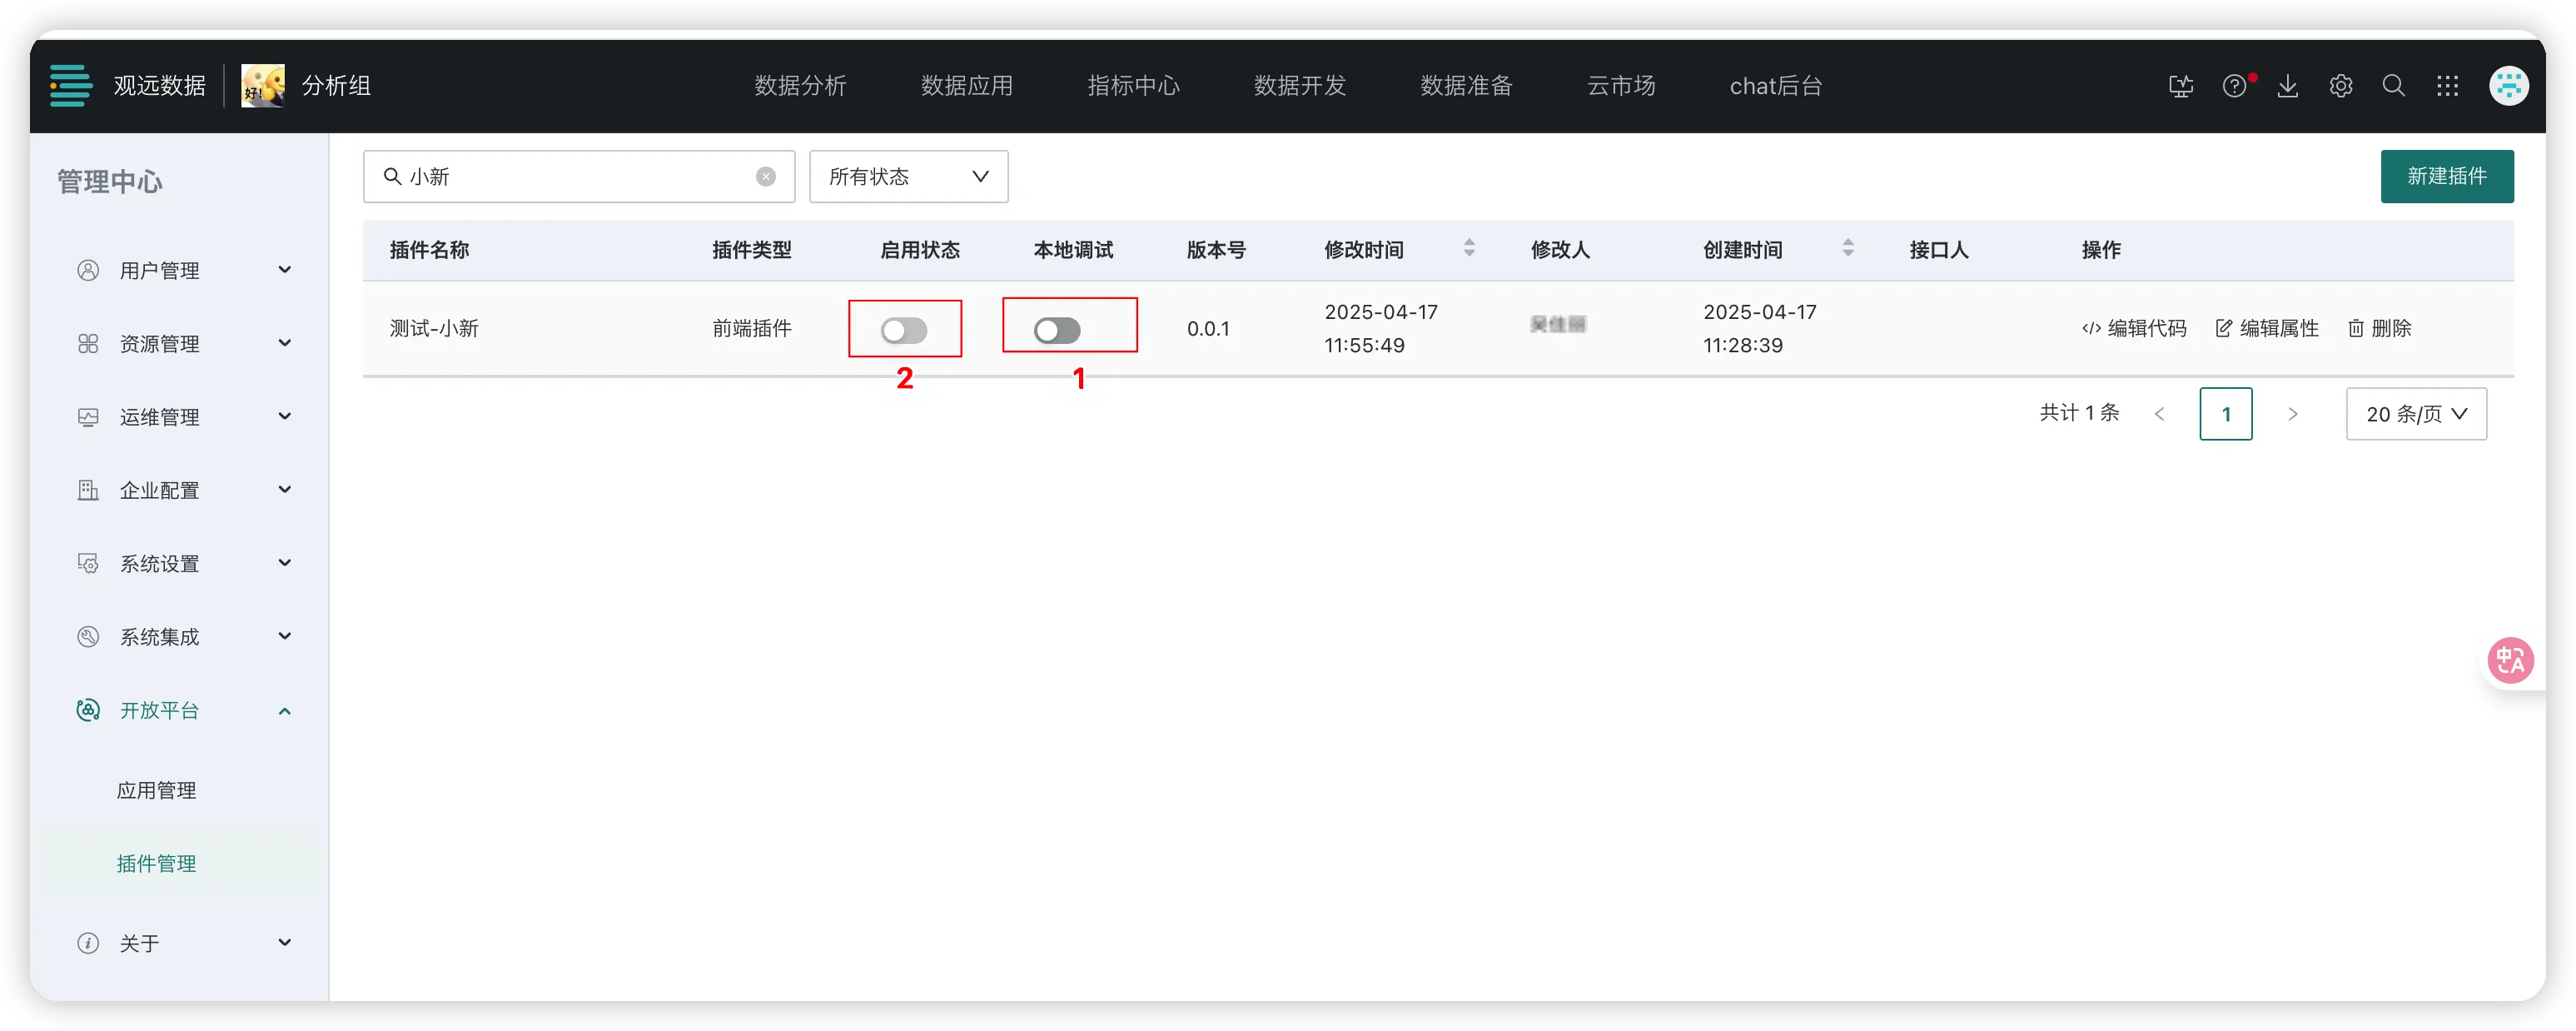Click 删除 for 测试-小新
Viewport: 2576px width, 1031px height.
click(x=2379, y=329)
